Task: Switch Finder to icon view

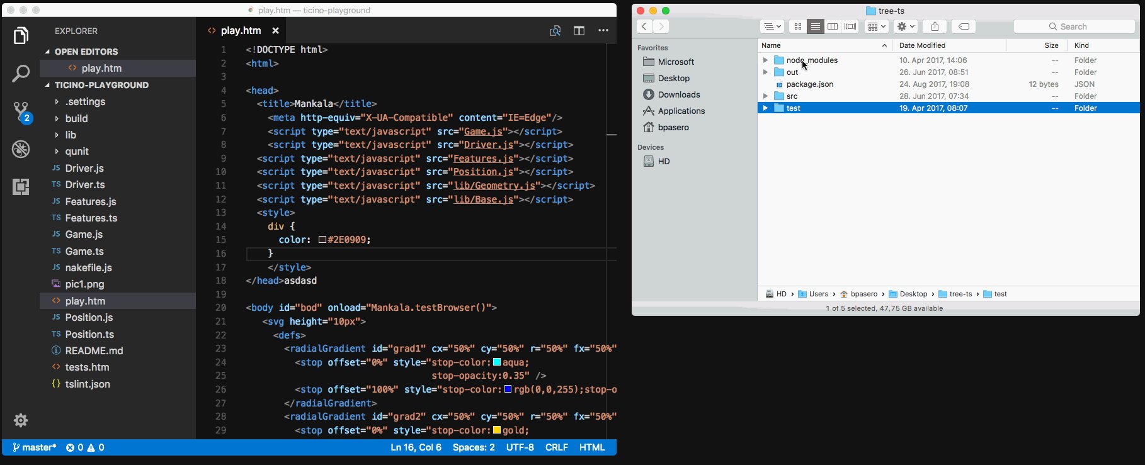Action: click(798, 26)
